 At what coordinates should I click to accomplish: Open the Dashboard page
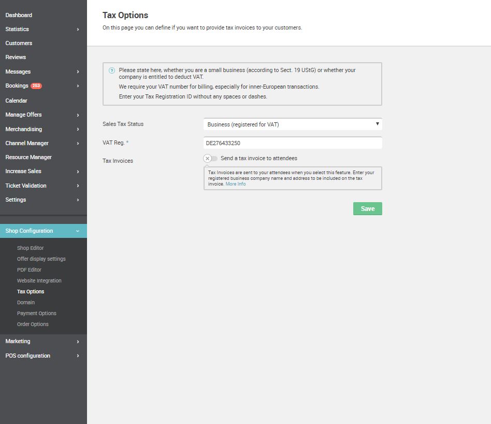point(19,16)
